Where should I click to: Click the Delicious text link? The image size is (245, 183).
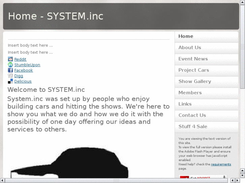click(x=23, y=81)
